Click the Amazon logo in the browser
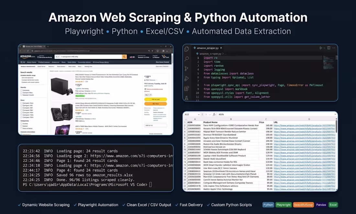The width and height of the screenshot is (356, 214). [x=28, y=56]
